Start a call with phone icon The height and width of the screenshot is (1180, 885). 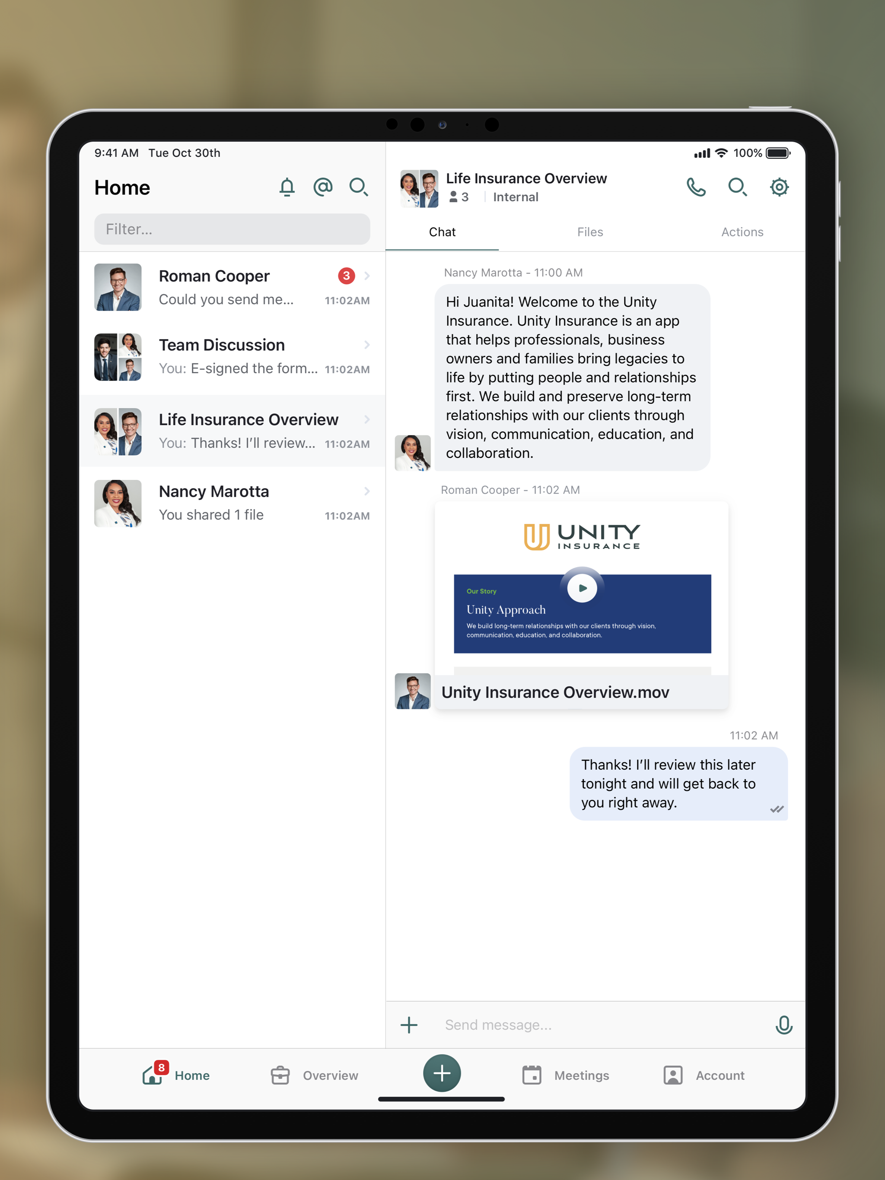pyautogui.click(x=695, y=187)
